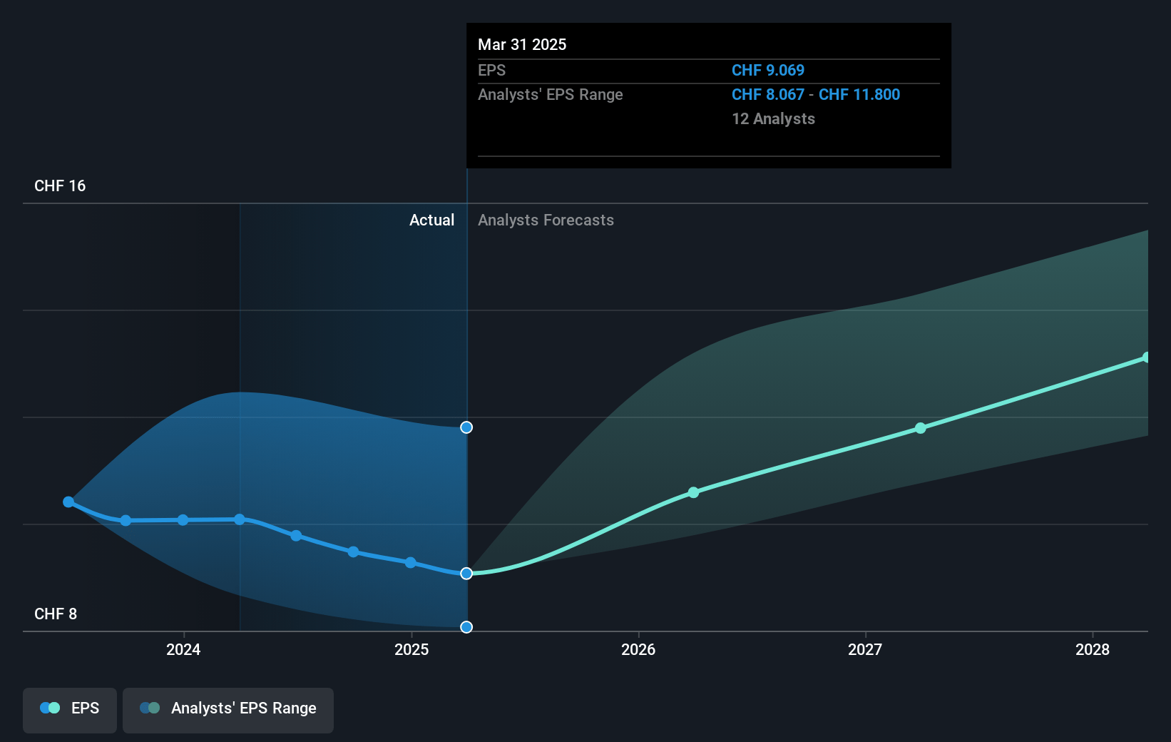Click the 'Mar 31 2025' tooltip date
The width and height of the screenshot is (1171, 742).
pos(522,45)
